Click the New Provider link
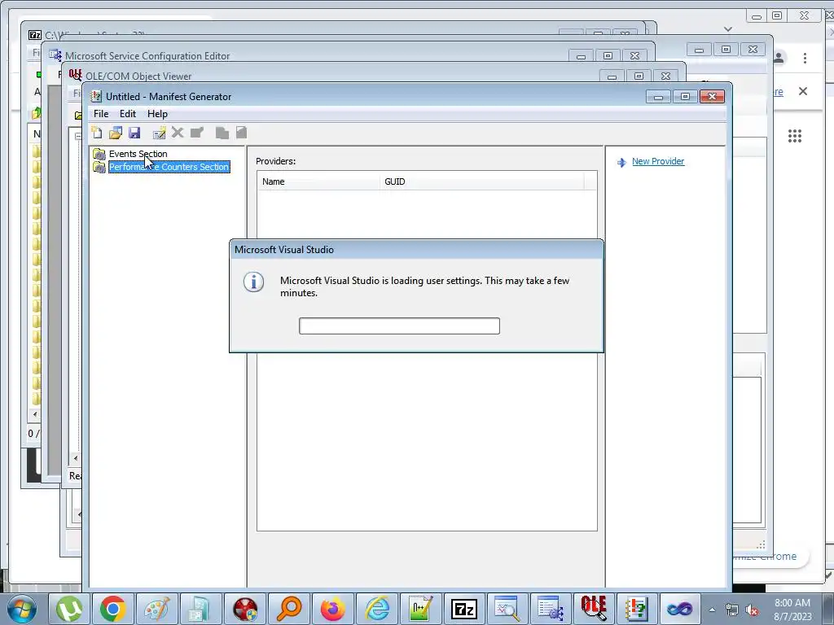 click(658, 161)
